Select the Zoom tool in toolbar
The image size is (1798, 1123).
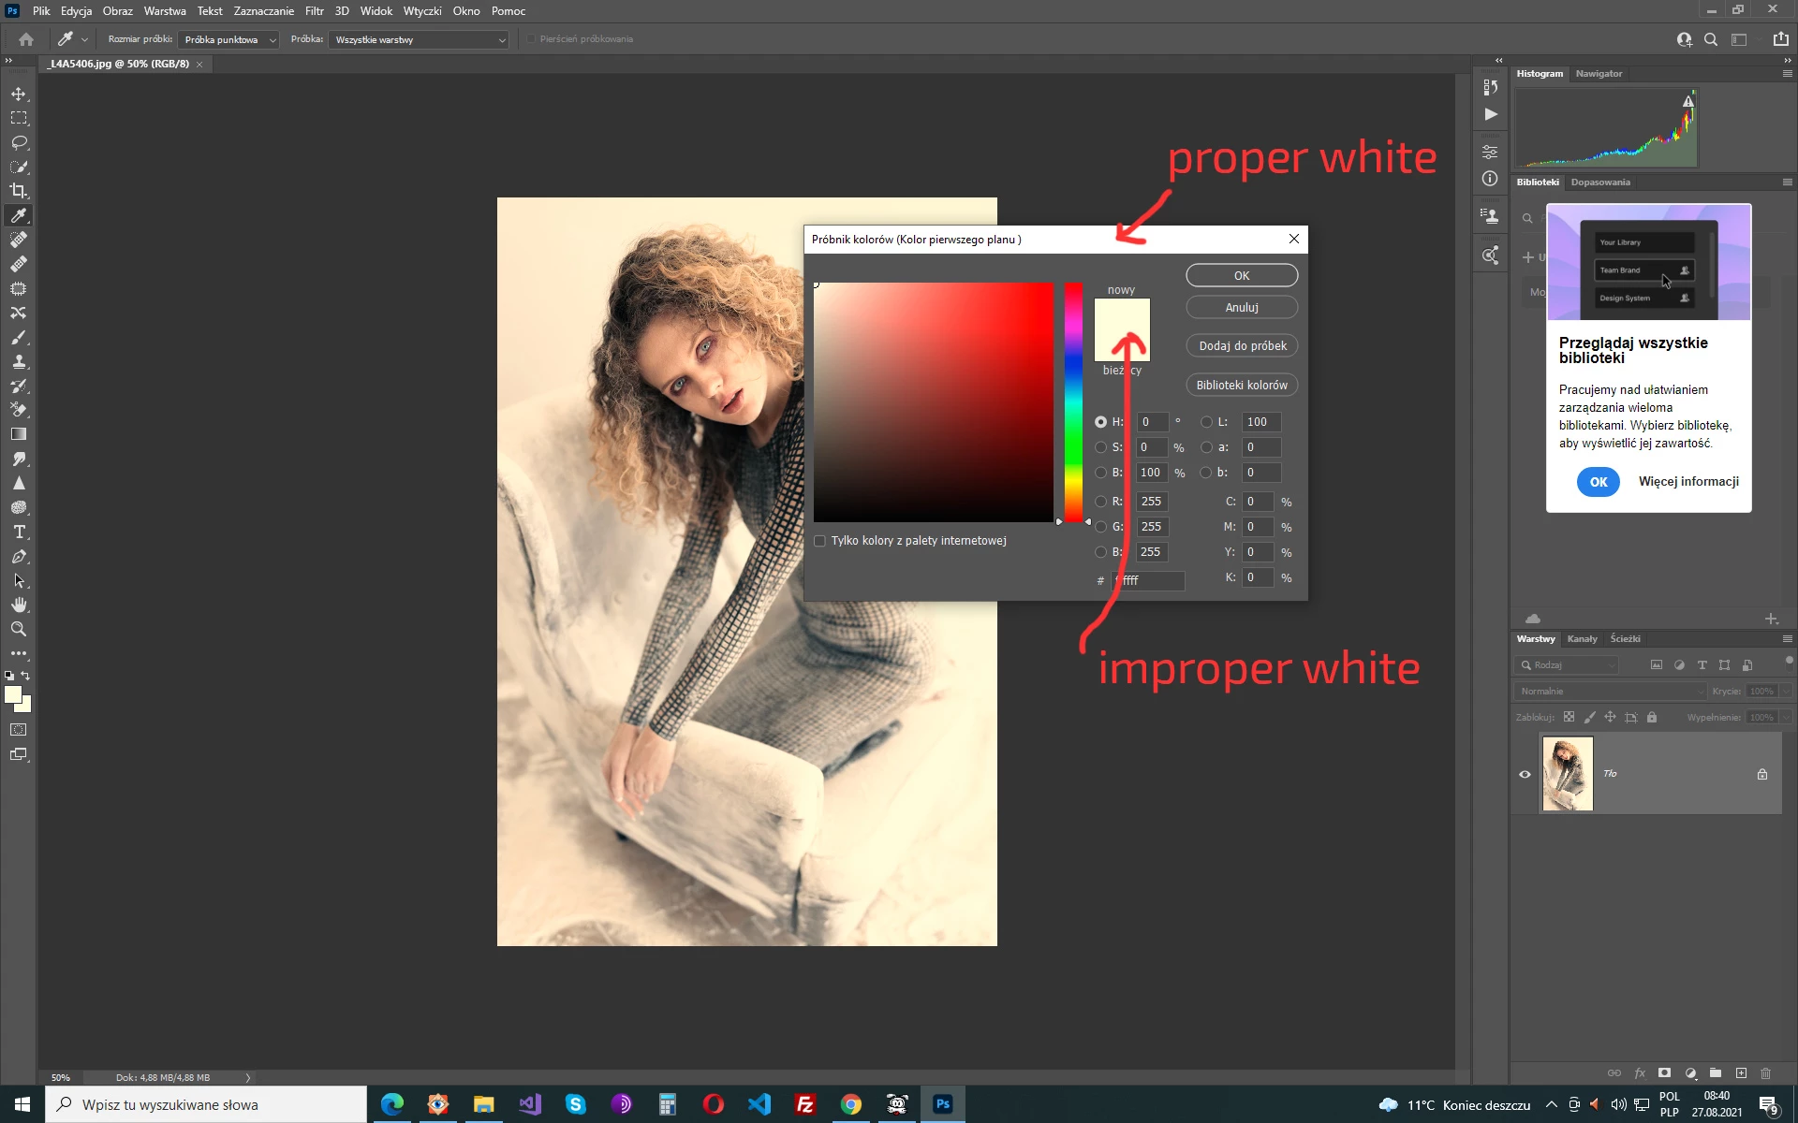(19, 629)
